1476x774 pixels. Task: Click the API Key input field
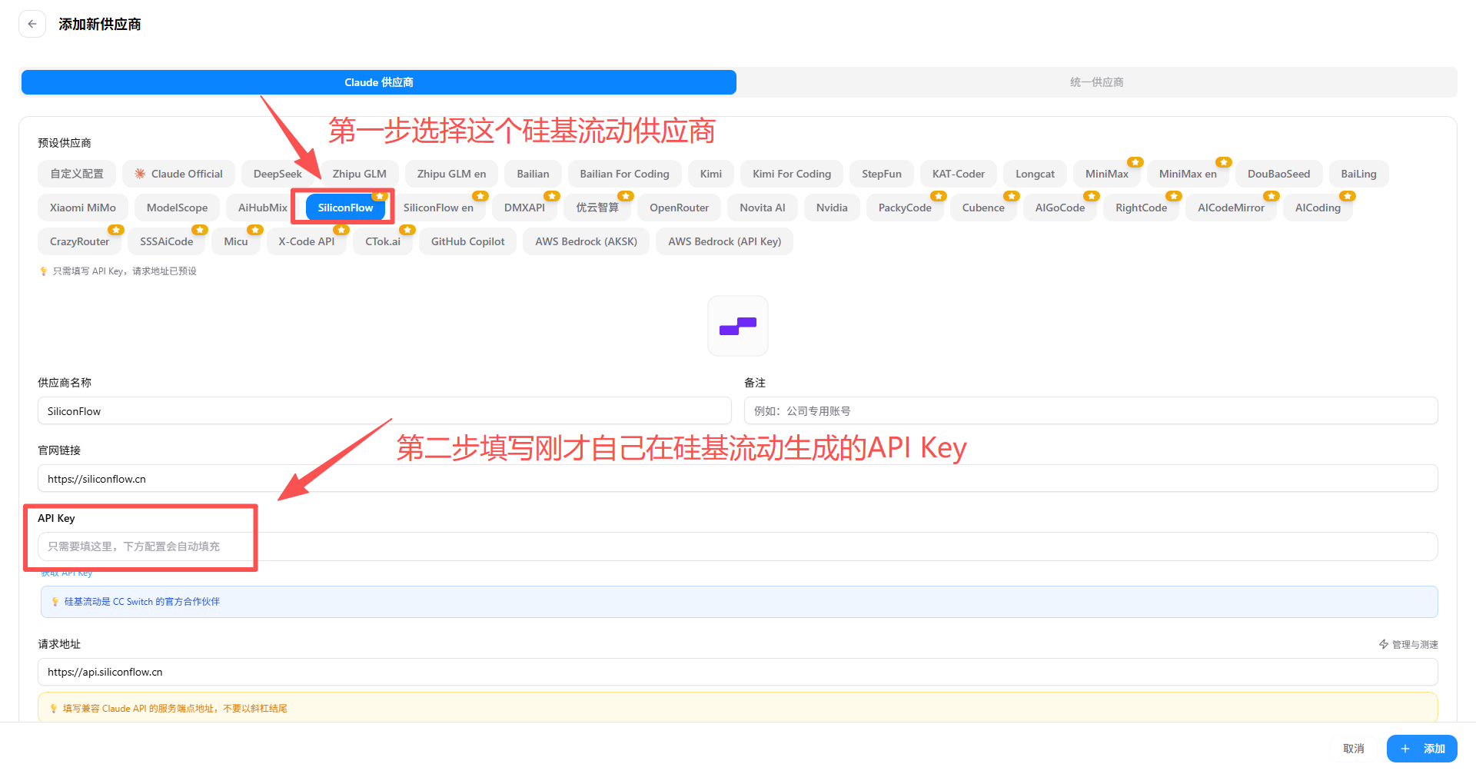click(738, 546)
